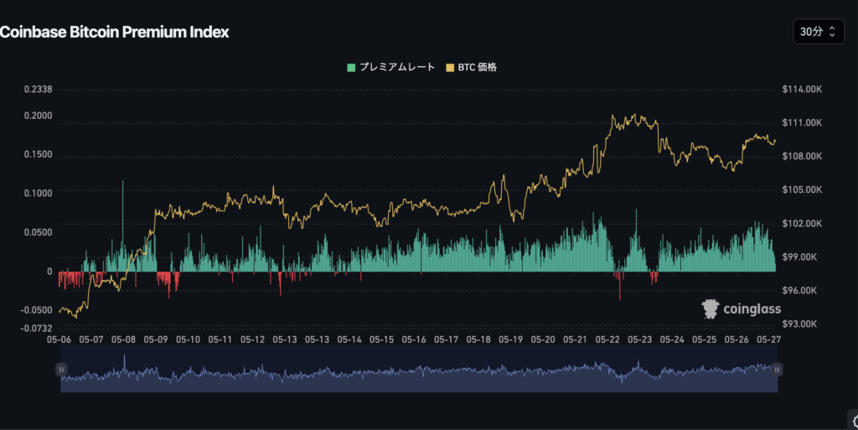Click the yellow BTC 価格 legend swatch
The width and height of the screenshot is (858, 430).
[450, 68]
